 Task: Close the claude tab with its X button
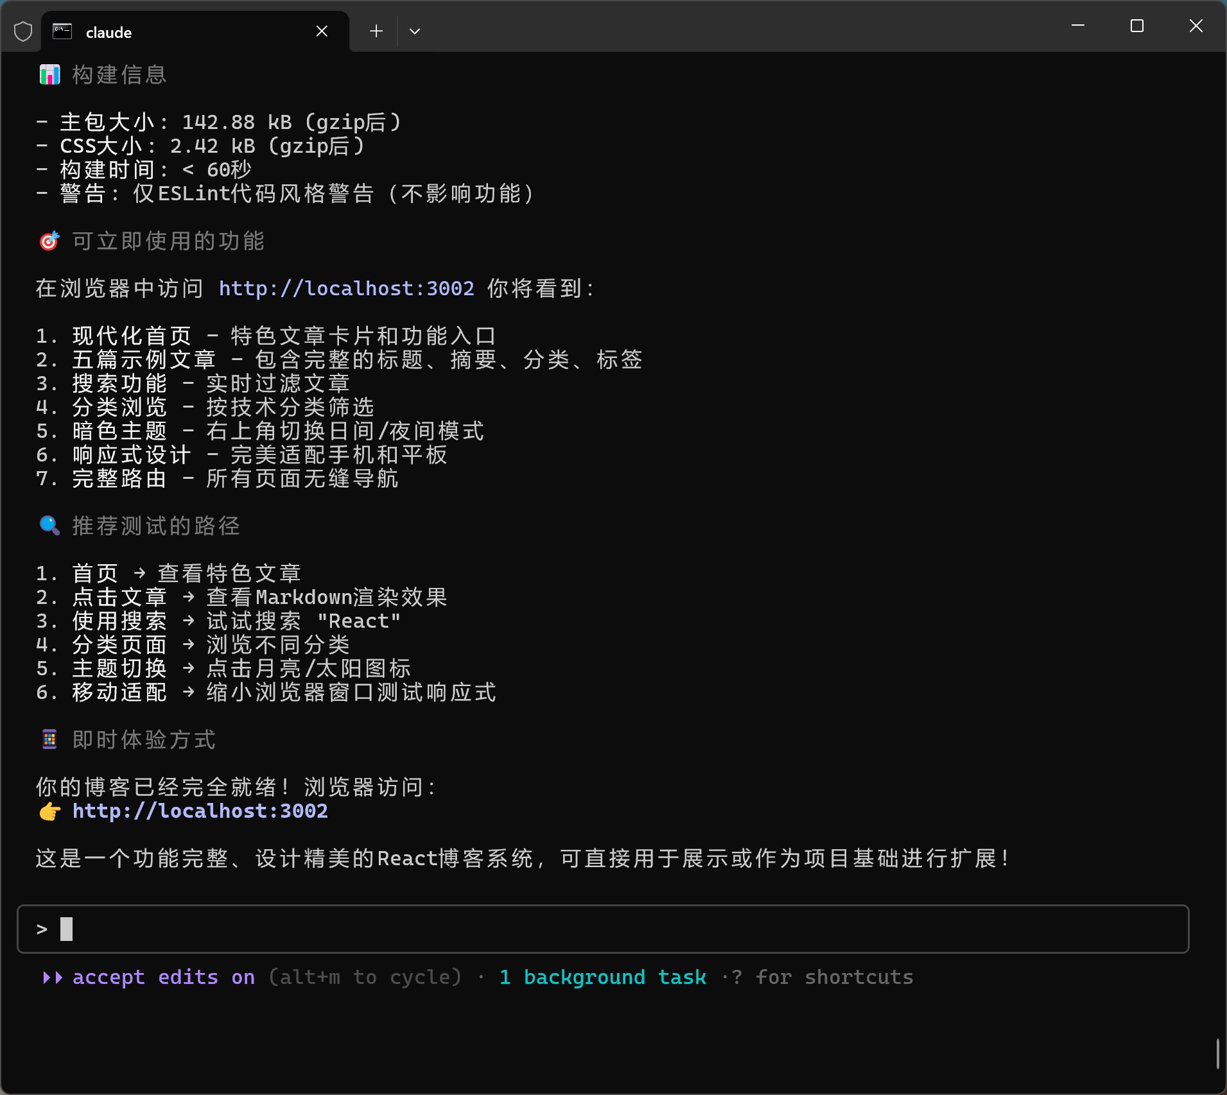coord(322,31)
